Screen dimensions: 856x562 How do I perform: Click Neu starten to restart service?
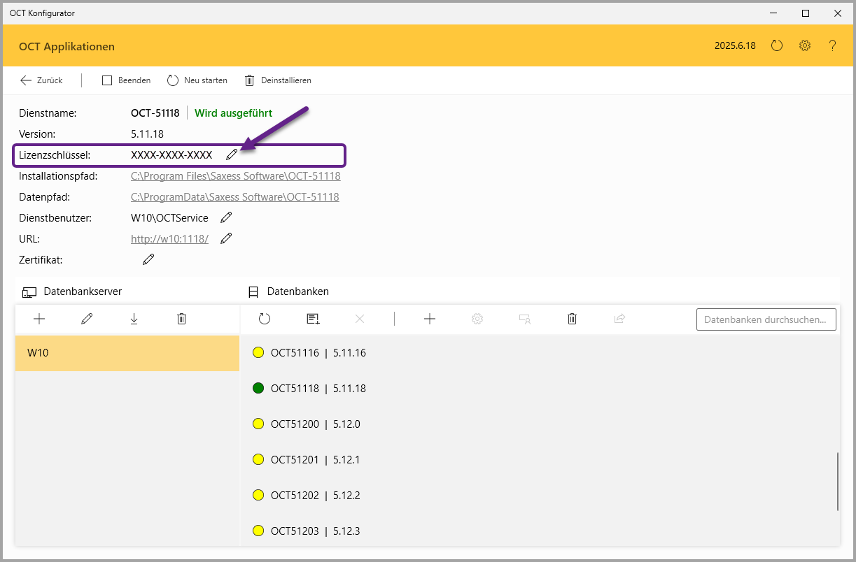coord(197,80)
